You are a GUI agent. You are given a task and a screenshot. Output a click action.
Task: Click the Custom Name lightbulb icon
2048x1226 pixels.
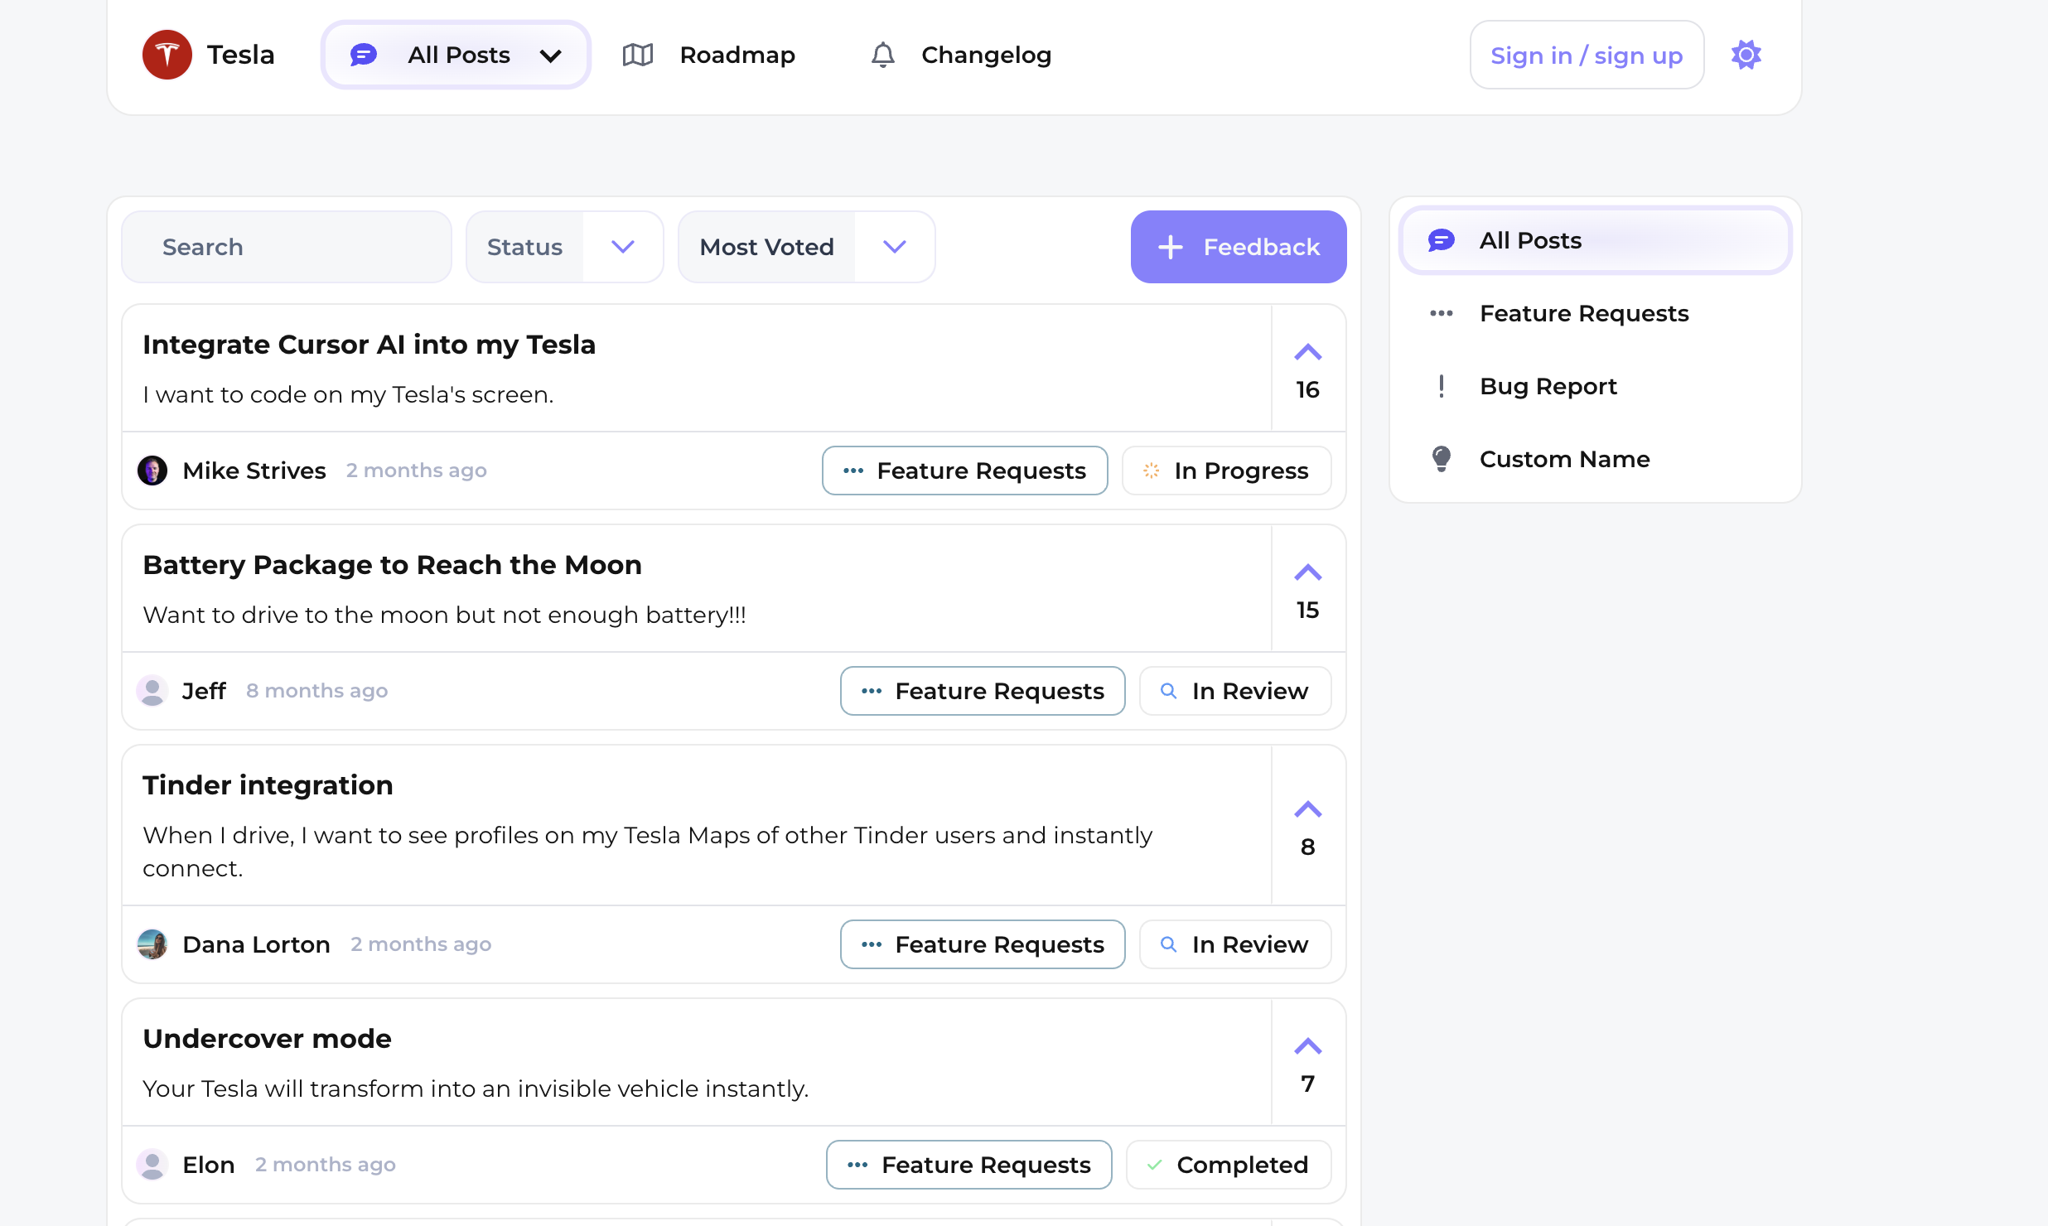[1442, 459]
